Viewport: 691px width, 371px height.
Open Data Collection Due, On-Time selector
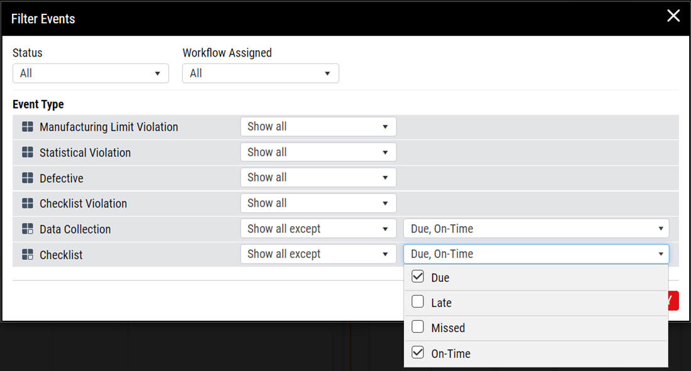tap(536, 229)
